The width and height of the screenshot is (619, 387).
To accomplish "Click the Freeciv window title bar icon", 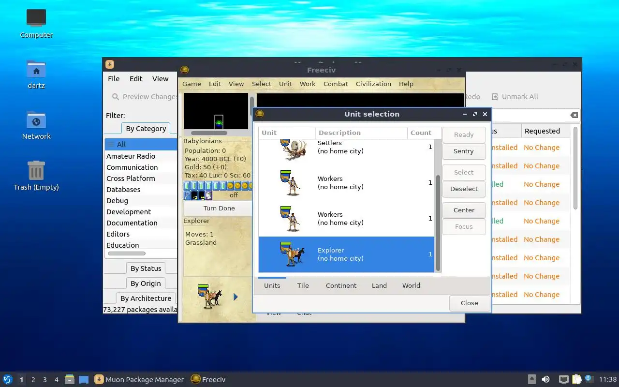I will click(184, 70).
